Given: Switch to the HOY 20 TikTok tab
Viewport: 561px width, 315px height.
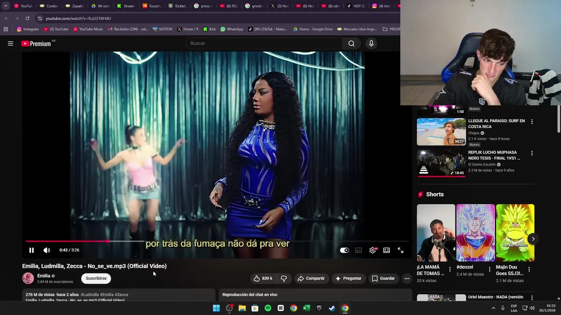Looking at the screenshot, I should pyautogui.click(x=356, y=6).
